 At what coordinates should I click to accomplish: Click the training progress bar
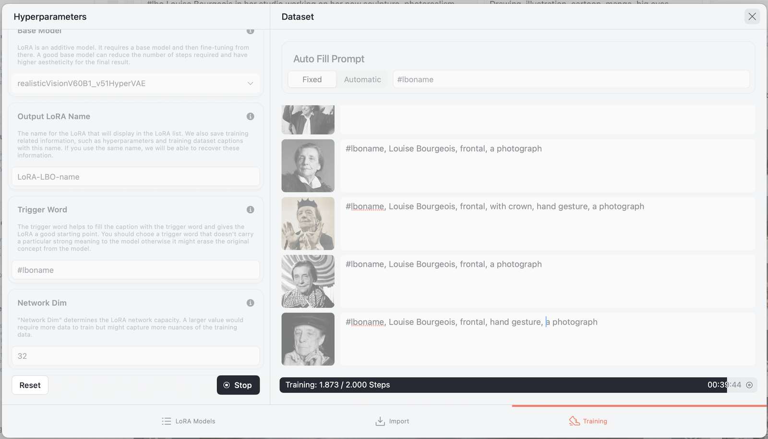point(503,385)
